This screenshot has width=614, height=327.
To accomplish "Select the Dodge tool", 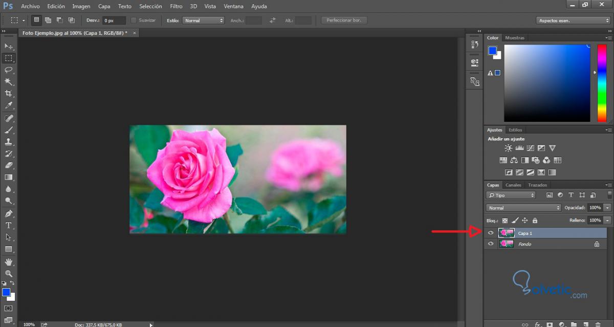I will [x=9, y=201].
